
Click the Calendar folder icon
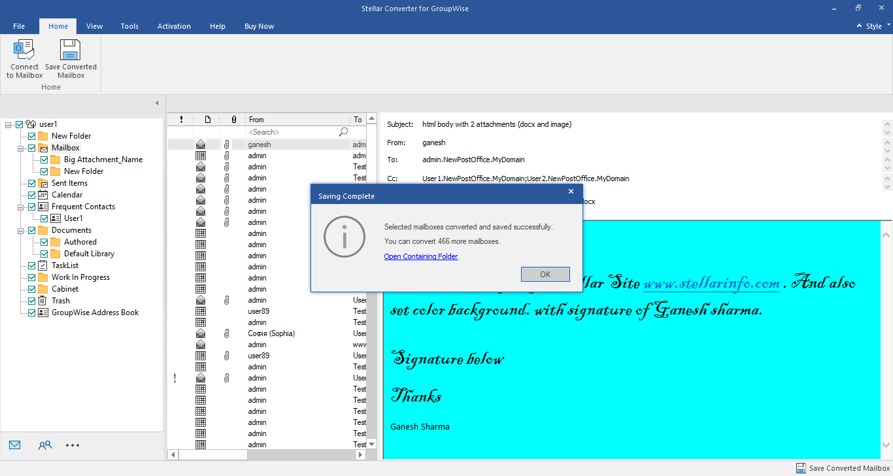[x=42, y=195]
